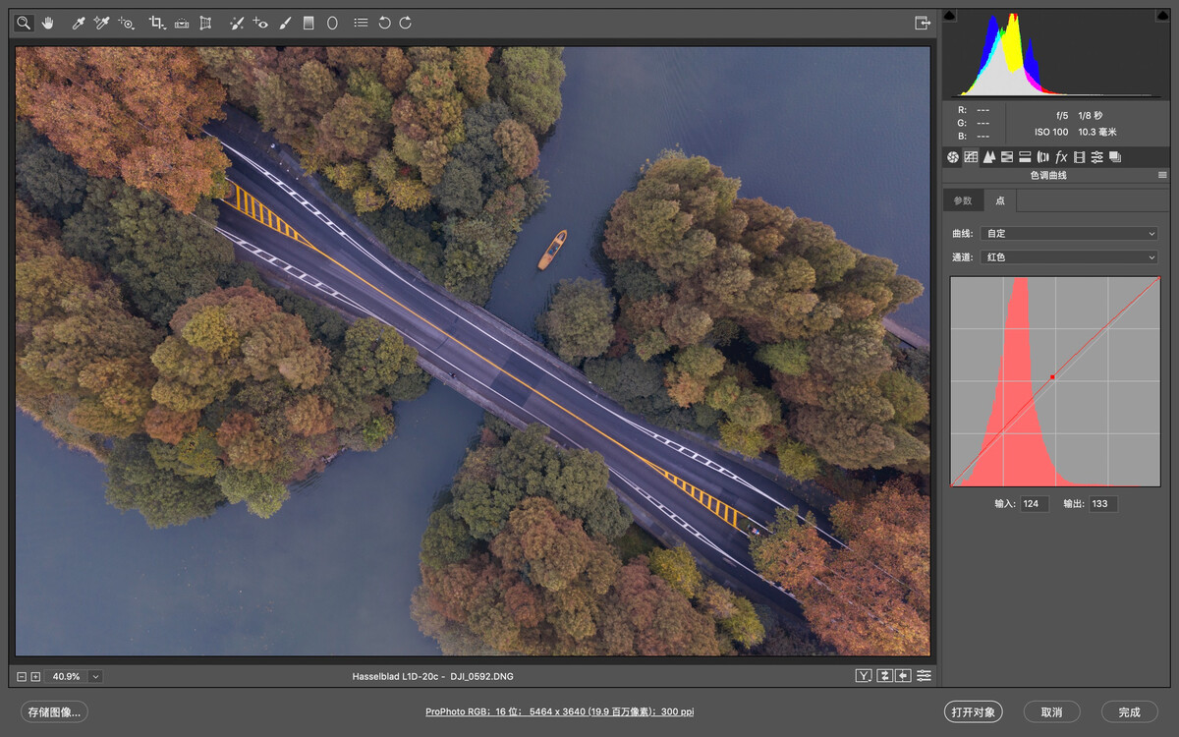Open the Transform tool
The width and height of the screenshot is (1179, 737).
point(205,23)
